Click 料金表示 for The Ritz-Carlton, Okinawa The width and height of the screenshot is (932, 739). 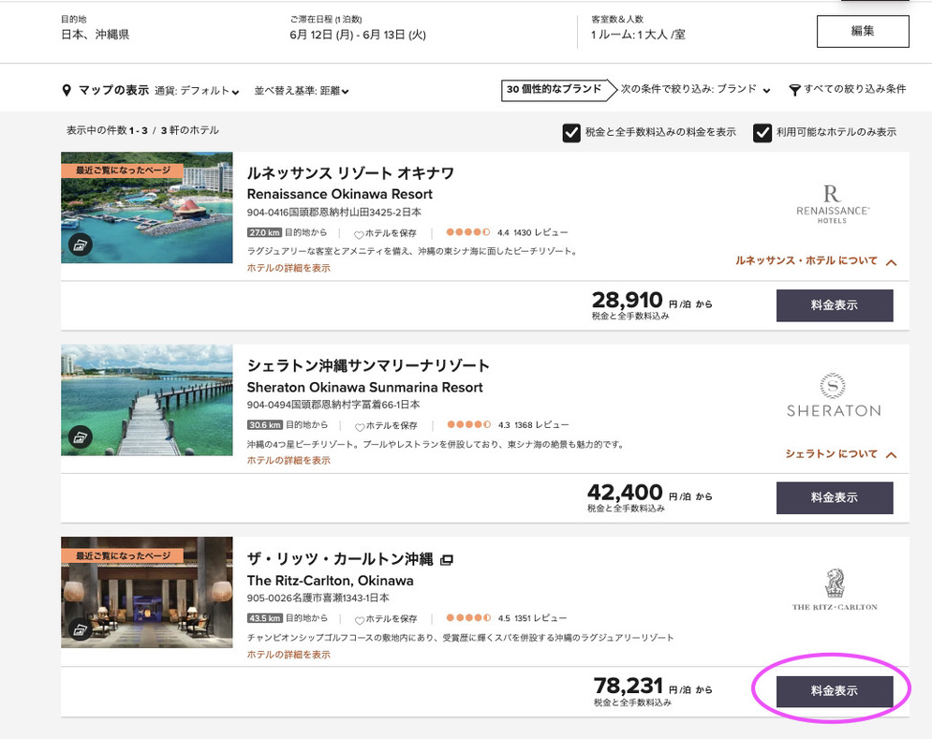[x=834, y=691]
